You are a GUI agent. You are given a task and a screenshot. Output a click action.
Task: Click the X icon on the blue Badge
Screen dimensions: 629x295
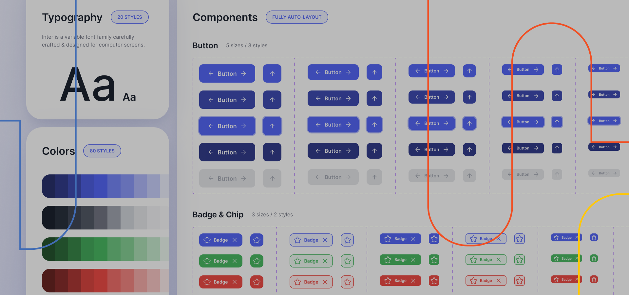(x=235, y=240)
